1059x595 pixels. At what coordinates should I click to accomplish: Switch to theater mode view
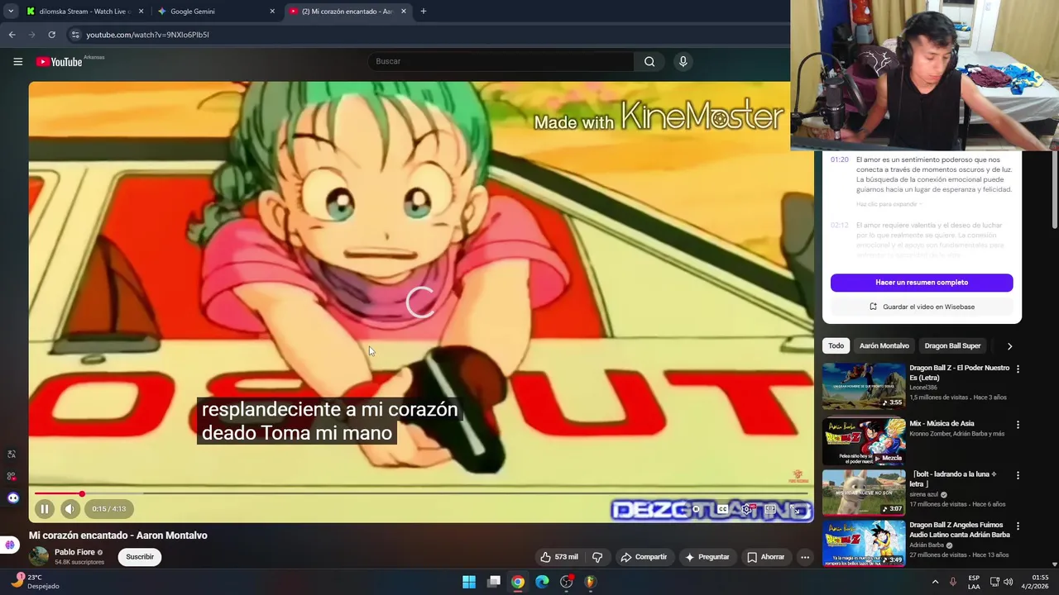click(770, 509)
